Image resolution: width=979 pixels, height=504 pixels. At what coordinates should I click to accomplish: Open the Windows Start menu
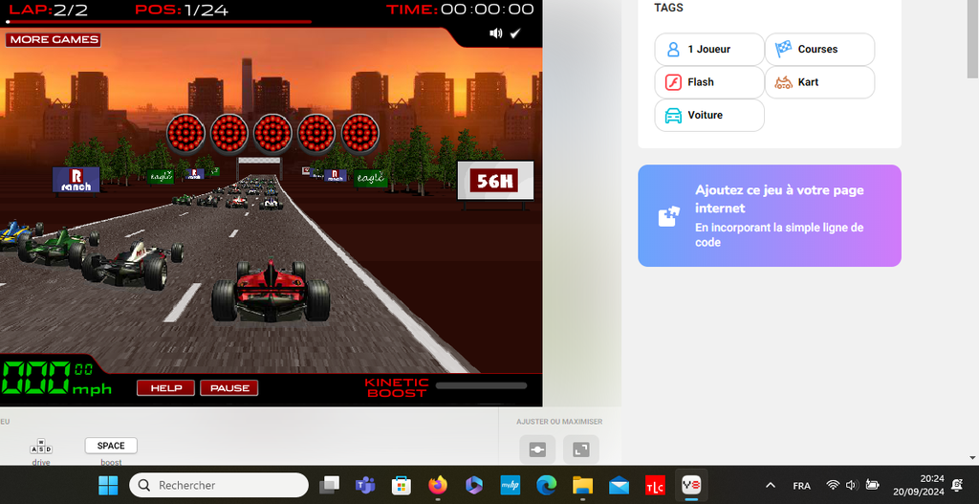click(x=108, y=485)
